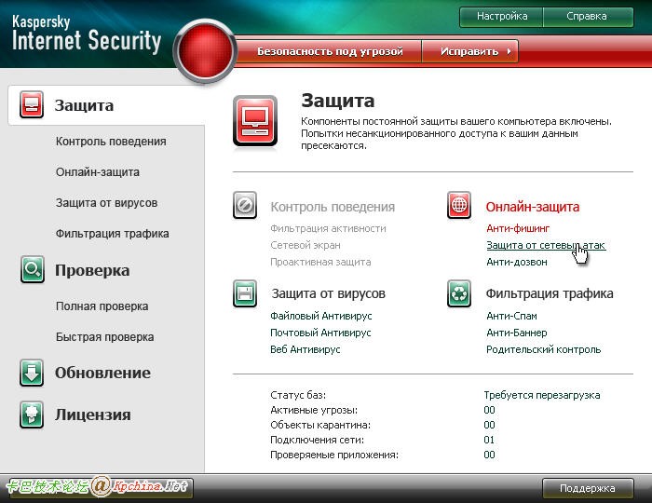
Task: Click the large red Защита header icon
Action: tap(255, 121)
